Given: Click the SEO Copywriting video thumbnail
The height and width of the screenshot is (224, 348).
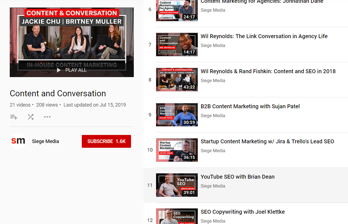Looking at the screenshot, I should [x=177, y=216].
